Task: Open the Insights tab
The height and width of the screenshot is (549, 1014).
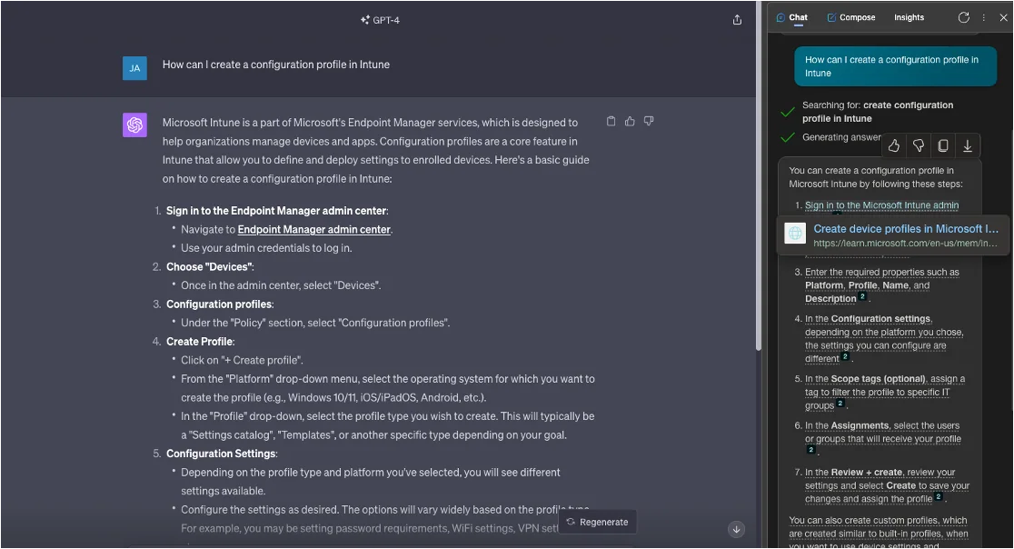Action: point(909,17)
